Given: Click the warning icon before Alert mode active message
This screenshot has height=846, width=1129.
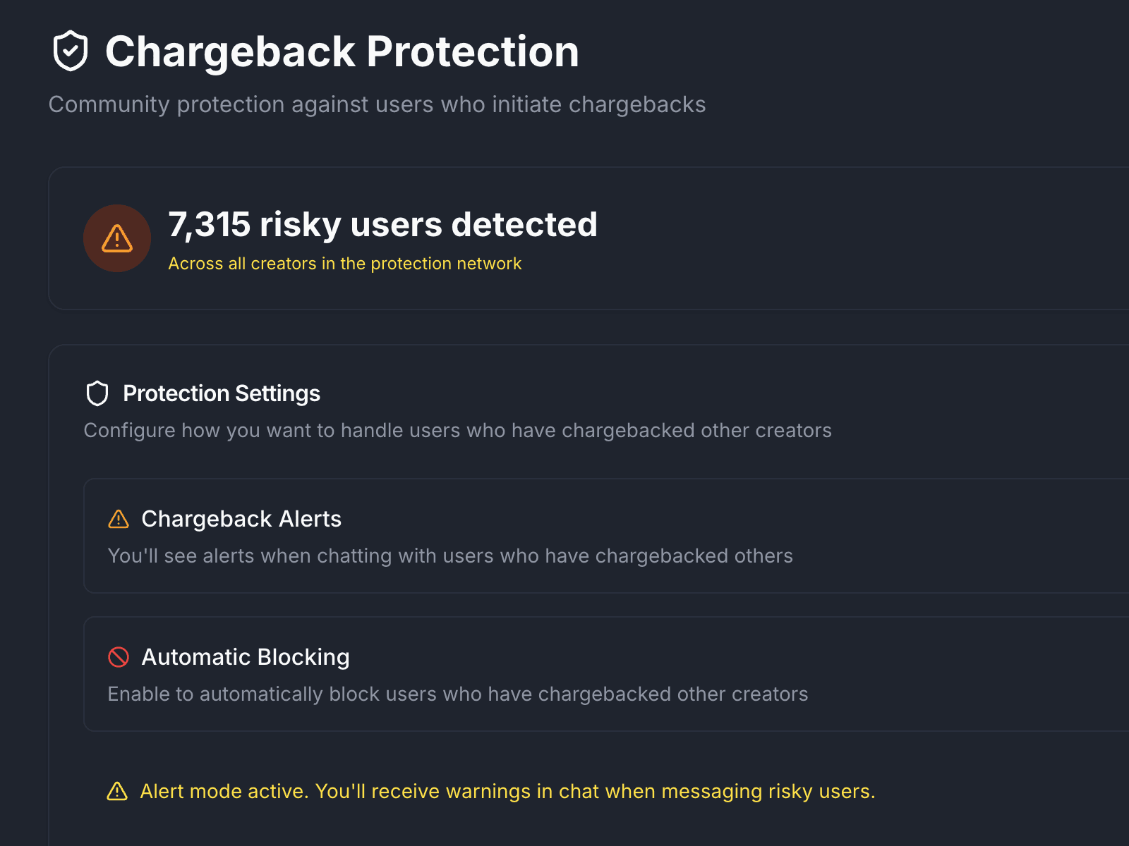Looking at the screenshot, I should click(117, 791).
